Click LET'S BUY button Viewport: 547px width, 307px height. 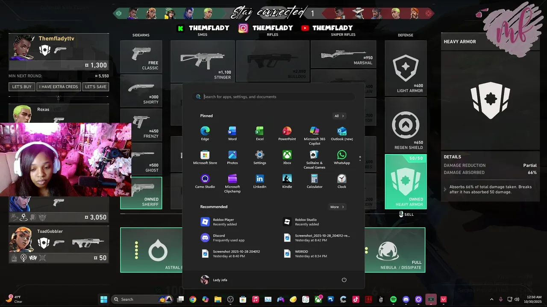tap(22, 87)
